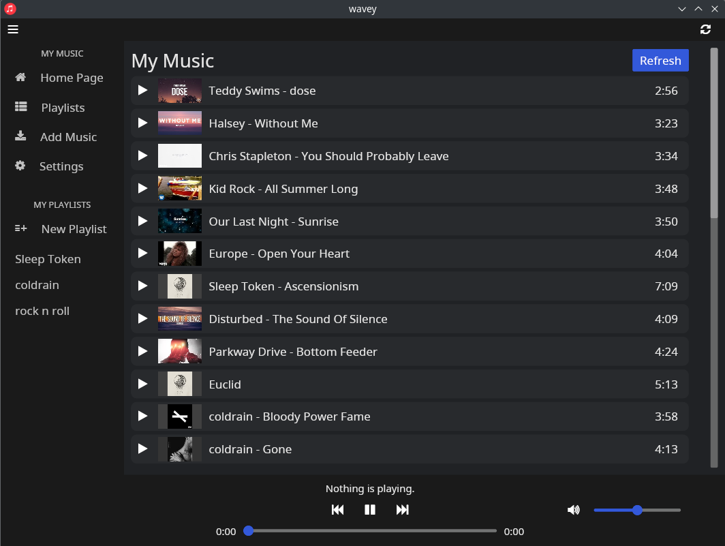This screenshot has height=546, width=725.
Task: Open the hamburger menu icon
Action: [13, 29]
